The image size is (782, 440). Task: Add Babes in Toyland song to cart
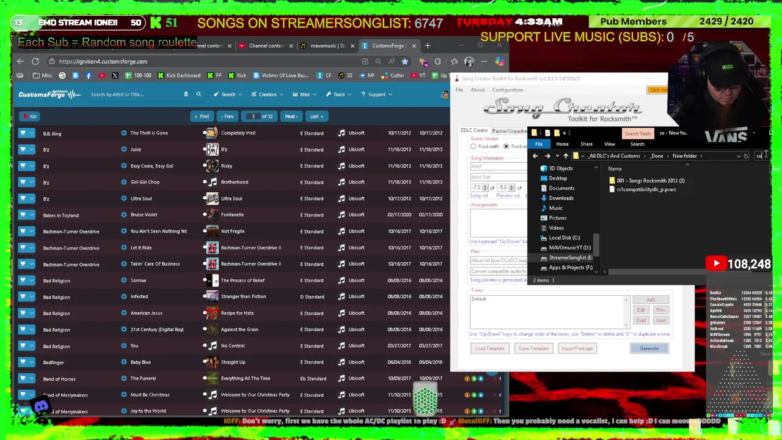[23, 215]
